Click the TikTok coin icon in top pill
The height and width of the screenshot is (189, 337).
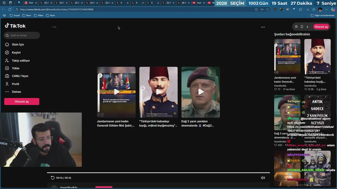tap(296, 27)
